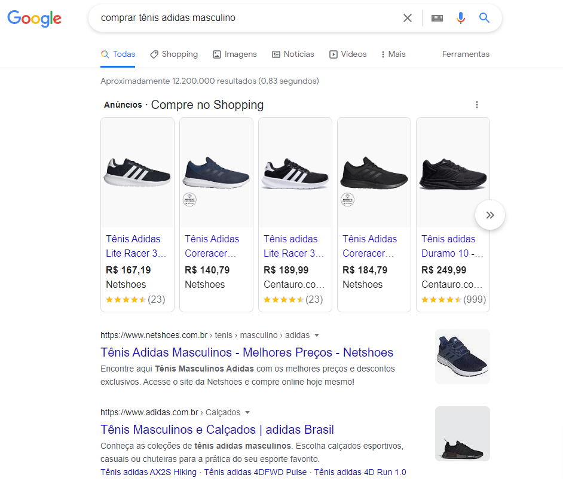Image resolution: width=563 pixels, height=490 pixels.
Task: Open the Vídeos tab
Action: (x=348, y=54)
